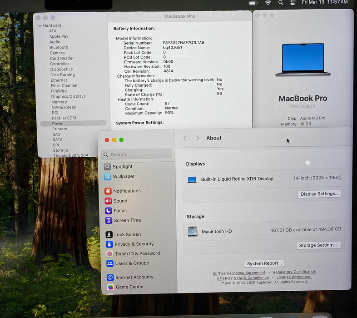Open Game Center icon

tap(111, 287)
